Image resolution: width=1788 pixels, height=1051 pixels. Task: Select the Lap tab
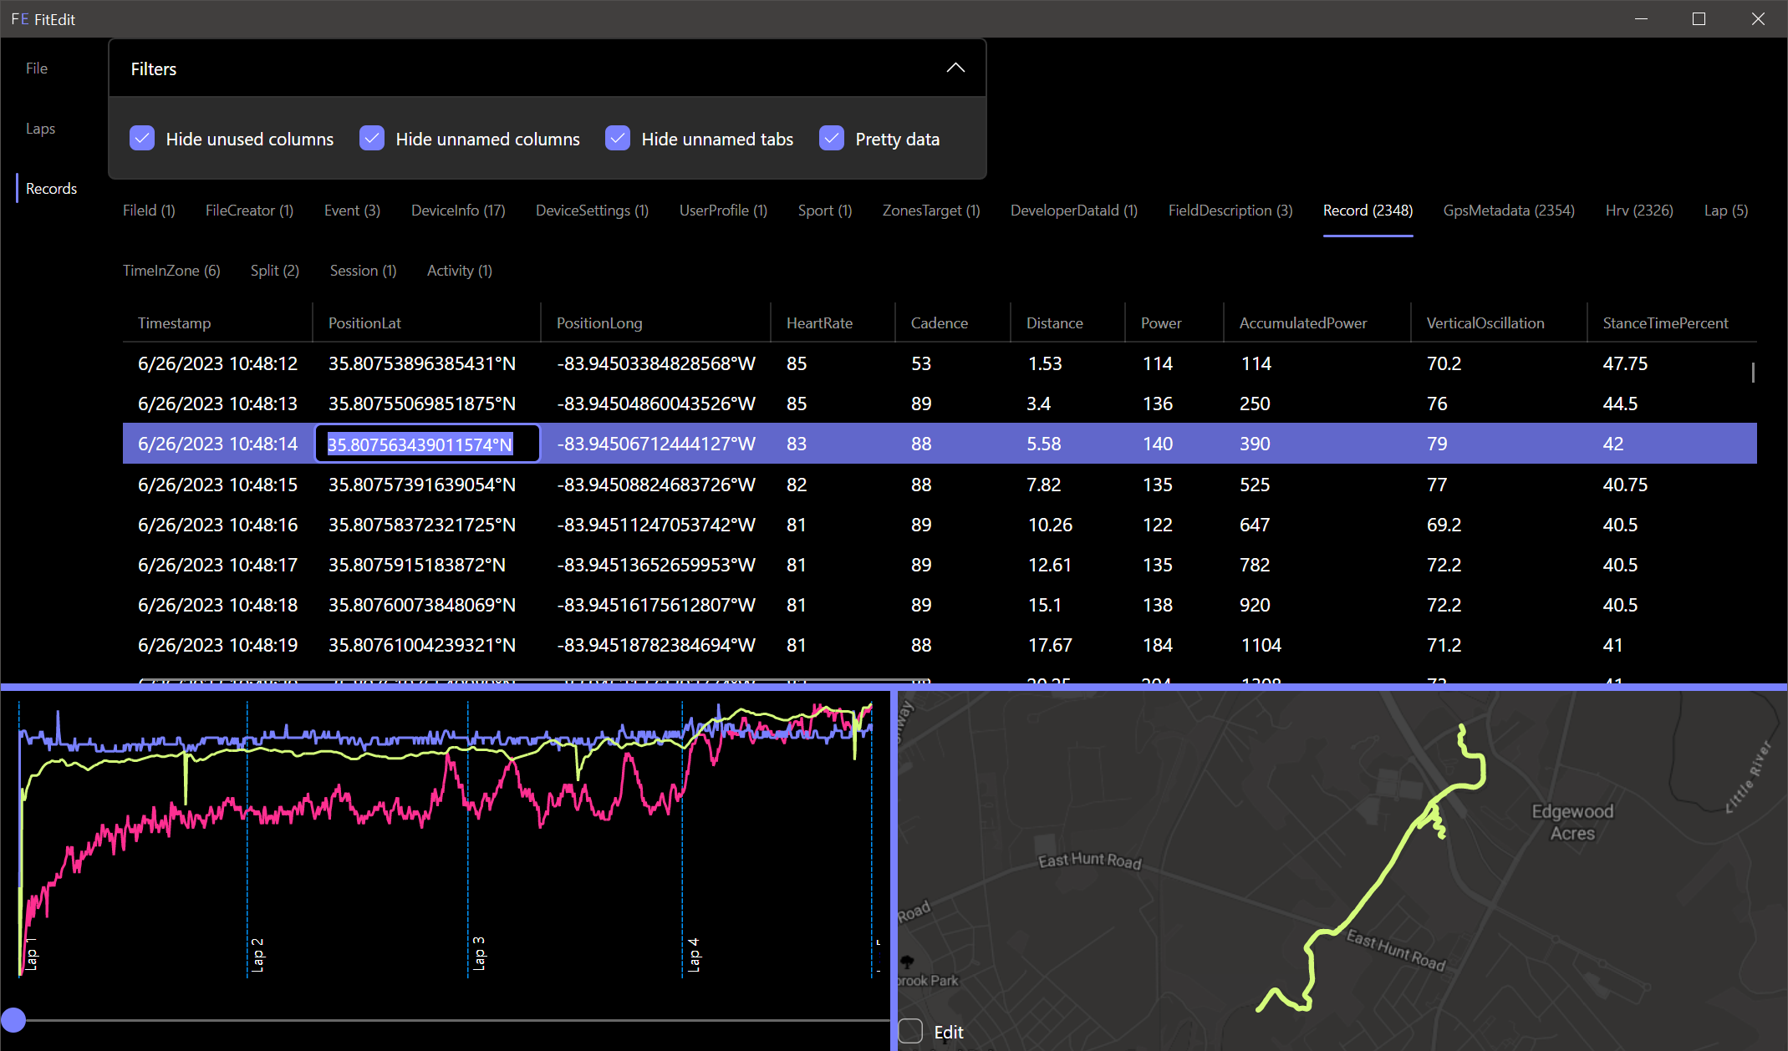1724,211
